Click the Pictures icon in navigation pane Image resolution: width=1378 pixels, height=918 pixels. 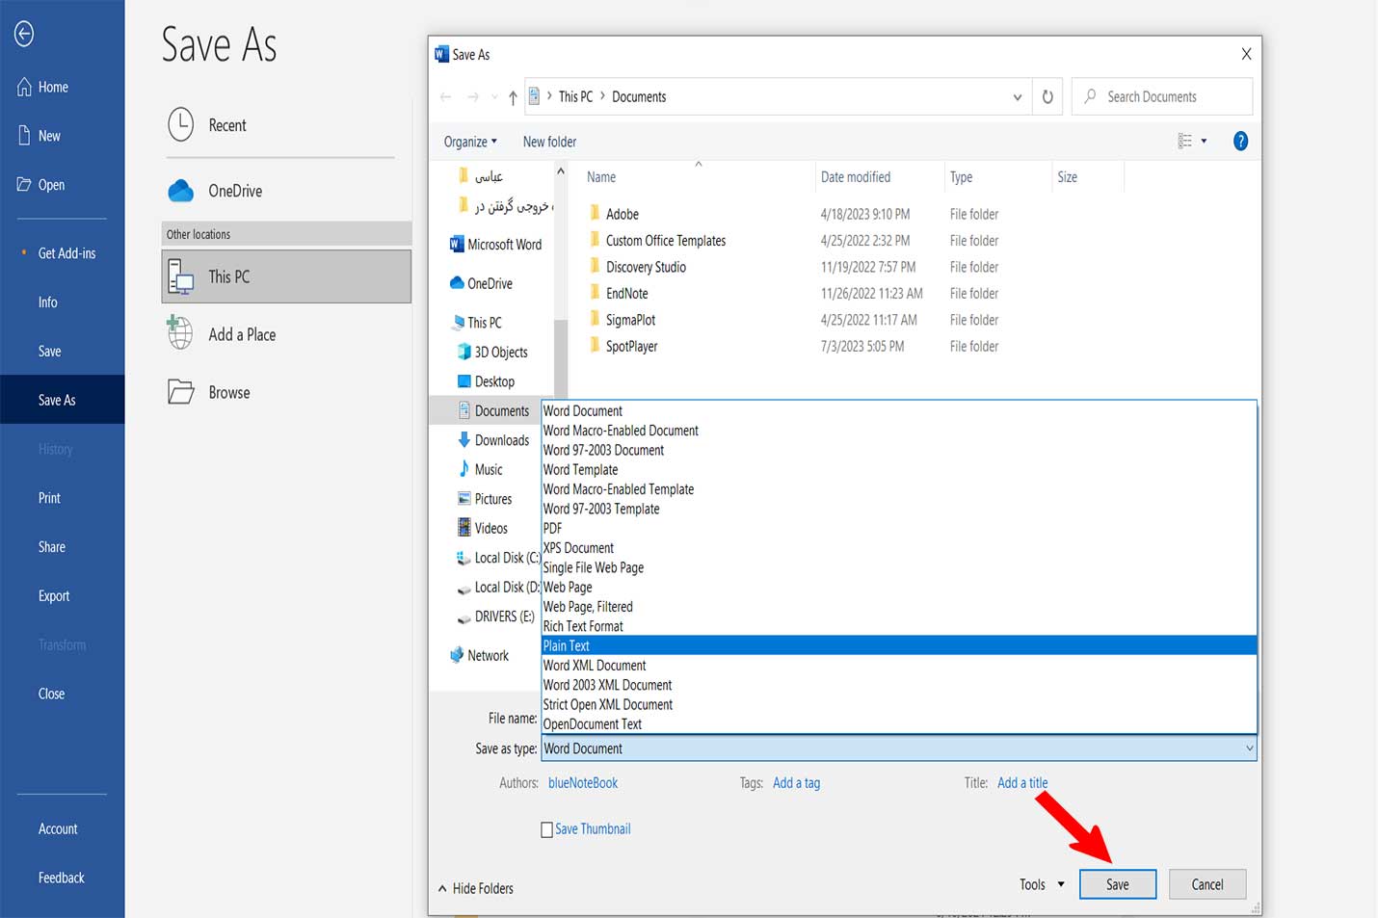pyautogui.click(x=464, y=499)
